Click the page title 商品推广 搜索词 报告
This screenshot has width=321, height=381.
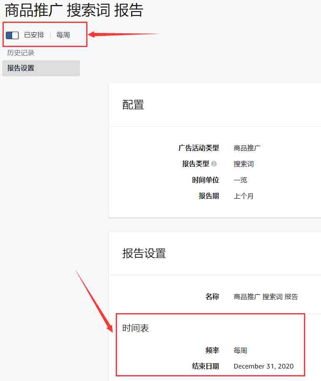pyautogui.click(x=74, y=10)
